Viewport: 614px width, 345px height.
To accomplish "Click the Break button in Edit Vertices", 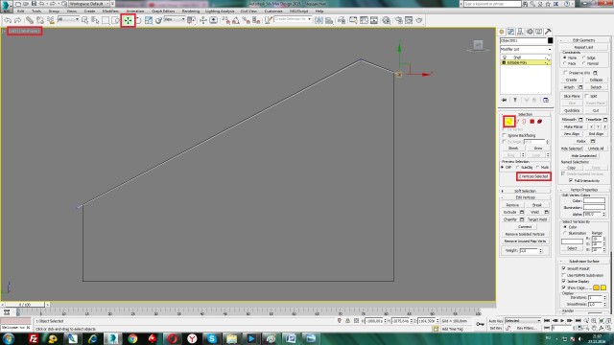I will [x=537, y=205].
